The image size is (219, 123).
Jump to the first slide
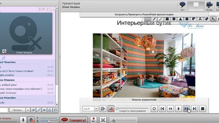(162, 109)
